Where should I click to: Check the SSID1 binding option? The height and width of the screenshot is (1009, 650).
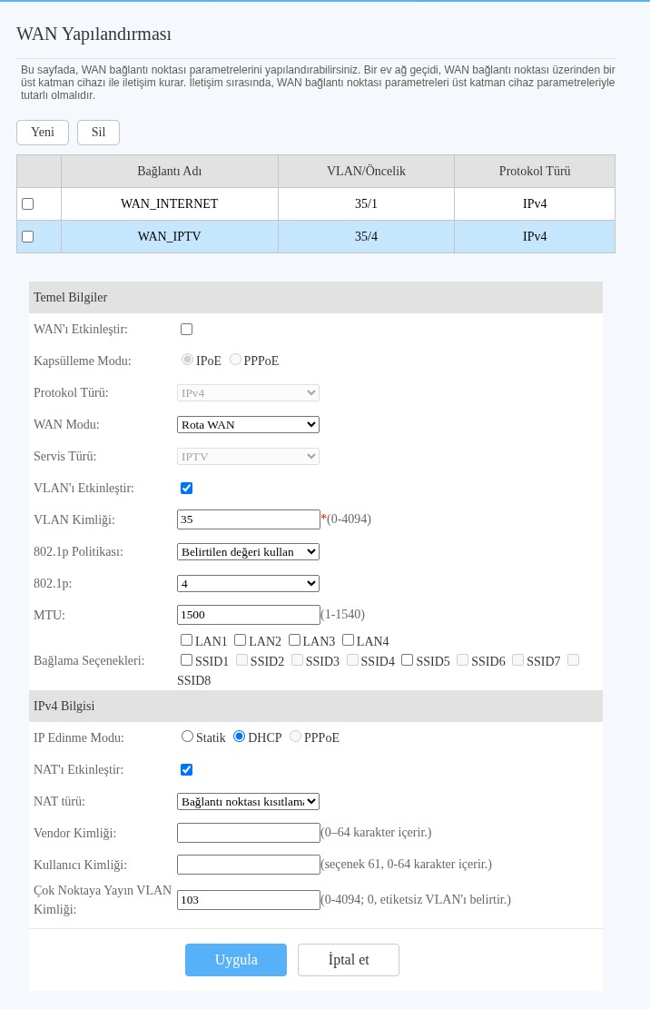[x=186, y=659]
